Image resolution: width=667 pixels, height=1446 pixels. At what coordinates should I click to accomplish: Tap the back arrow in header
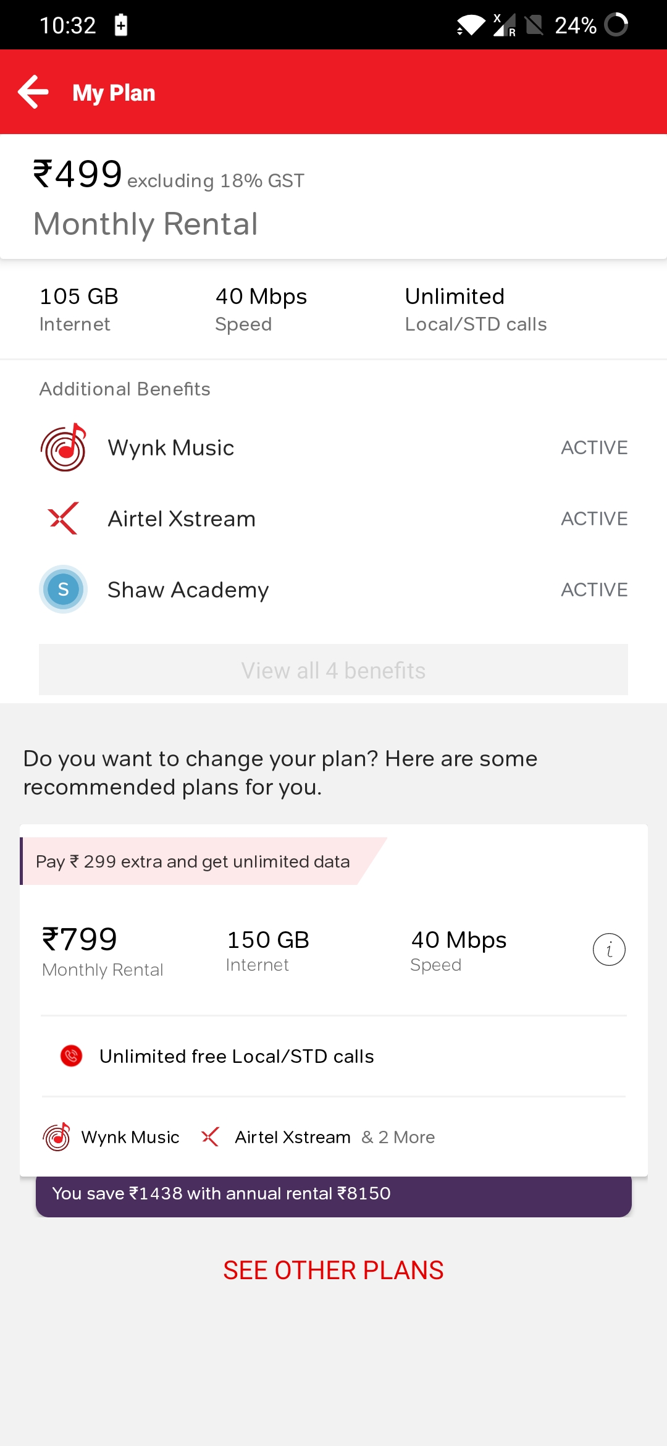click(x=33, y=92)
